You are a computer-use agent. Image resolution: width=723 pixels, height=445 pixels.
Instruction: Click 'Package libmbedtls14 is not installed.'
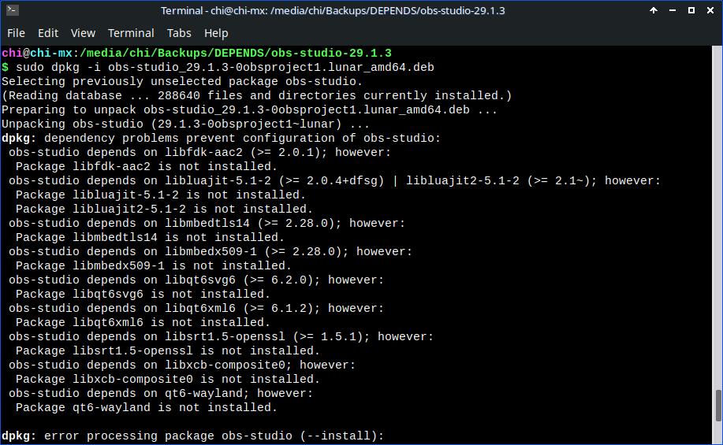tap(151, 238)
